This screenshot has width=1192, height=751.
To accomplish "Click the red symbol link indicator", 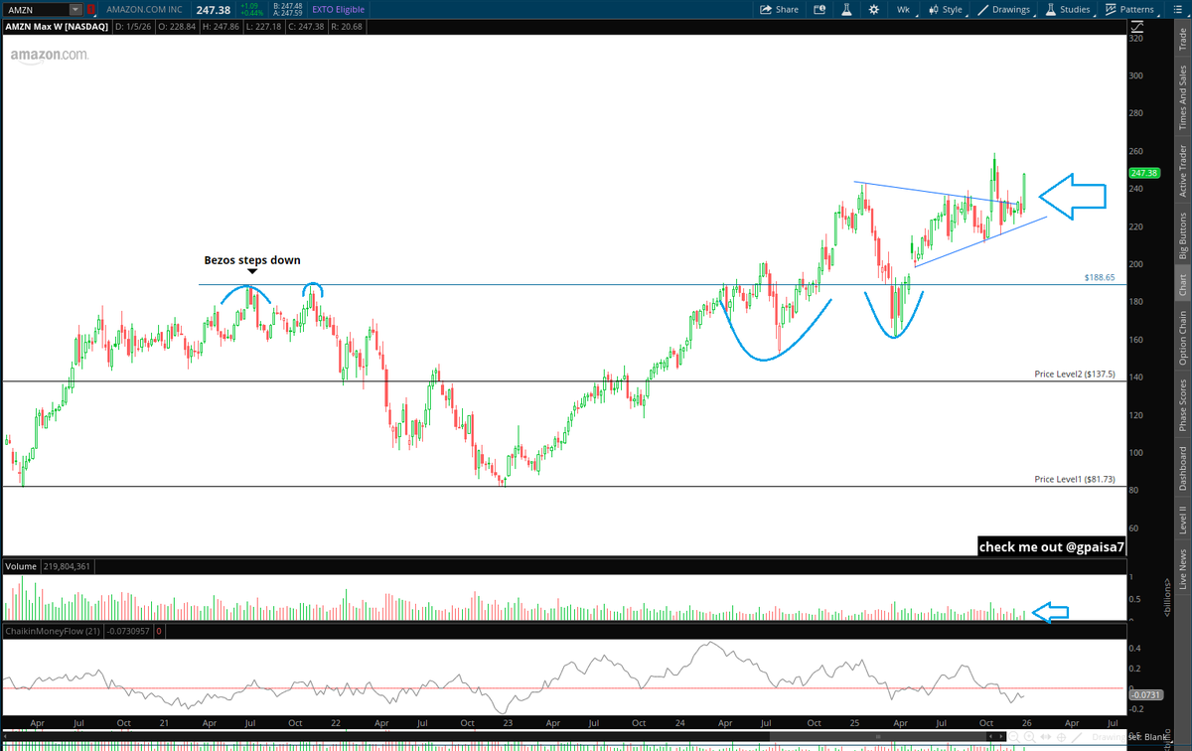I will (90, 9).
